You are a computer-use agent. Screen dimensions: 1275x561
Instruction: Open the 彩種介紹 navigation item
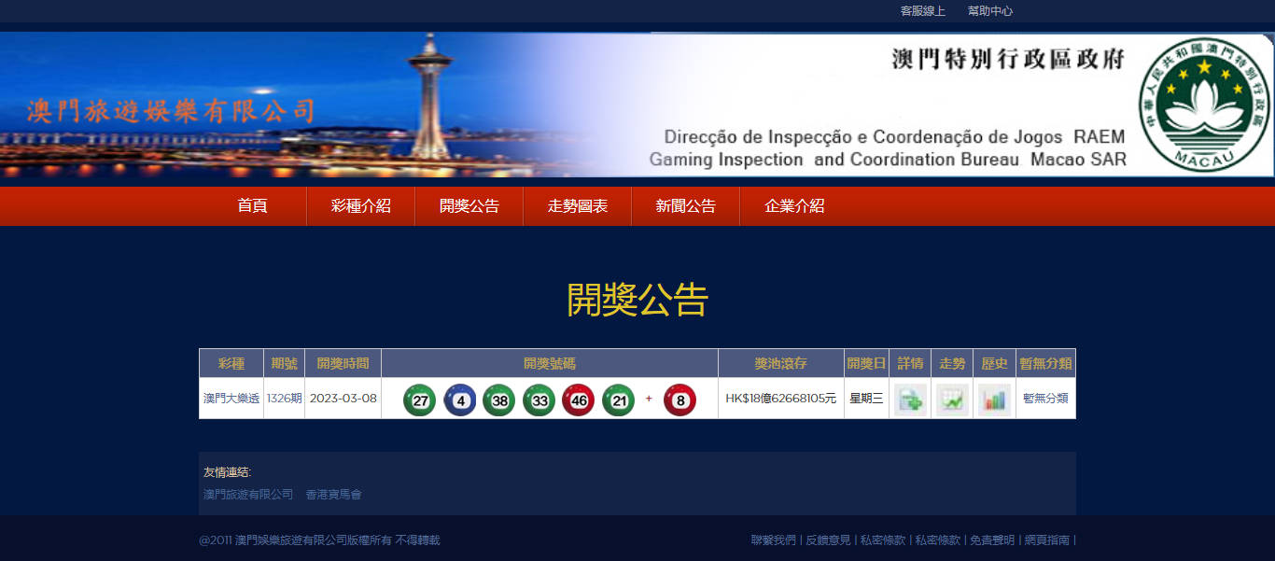[361, 206]
